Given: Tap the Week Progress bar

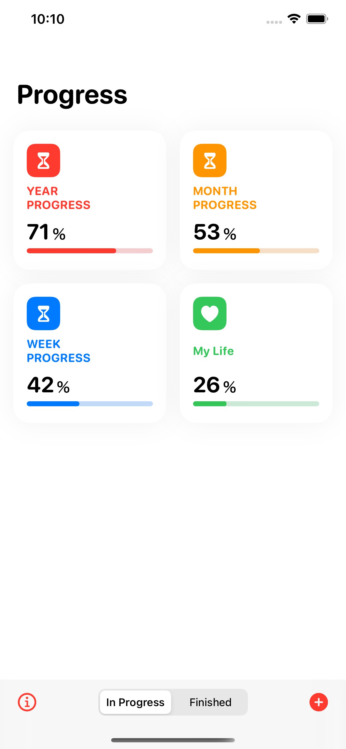Looking at the screenshot, I should (x=89, y=403).
